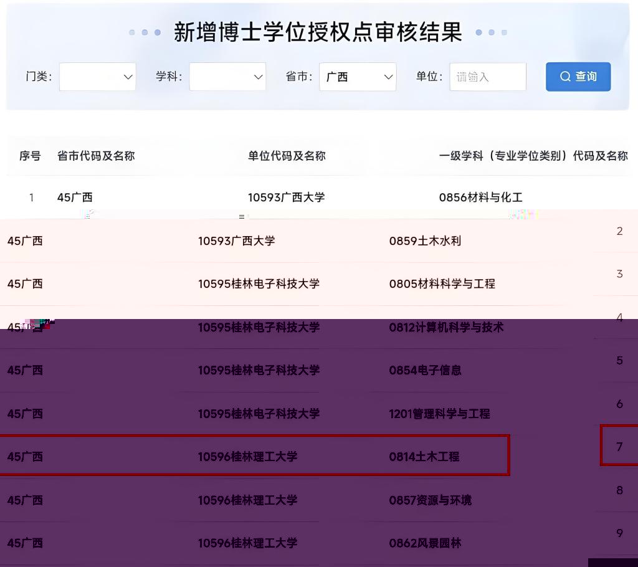Click the 省市代码及名称 column header

pos(96,156)
